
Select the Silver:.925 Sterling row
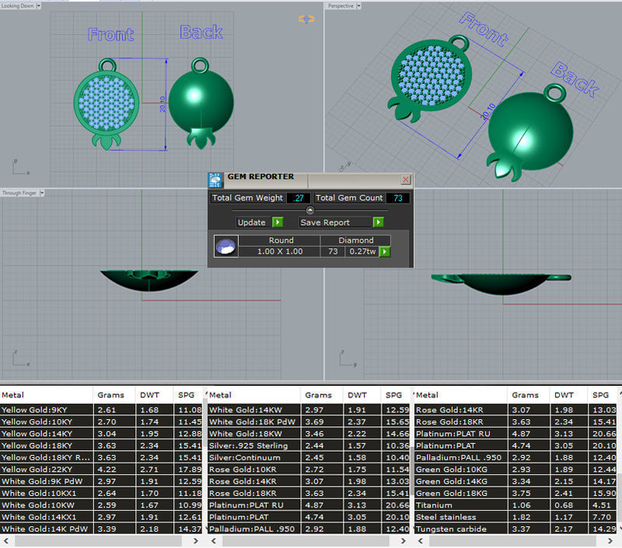click(309, 446)
